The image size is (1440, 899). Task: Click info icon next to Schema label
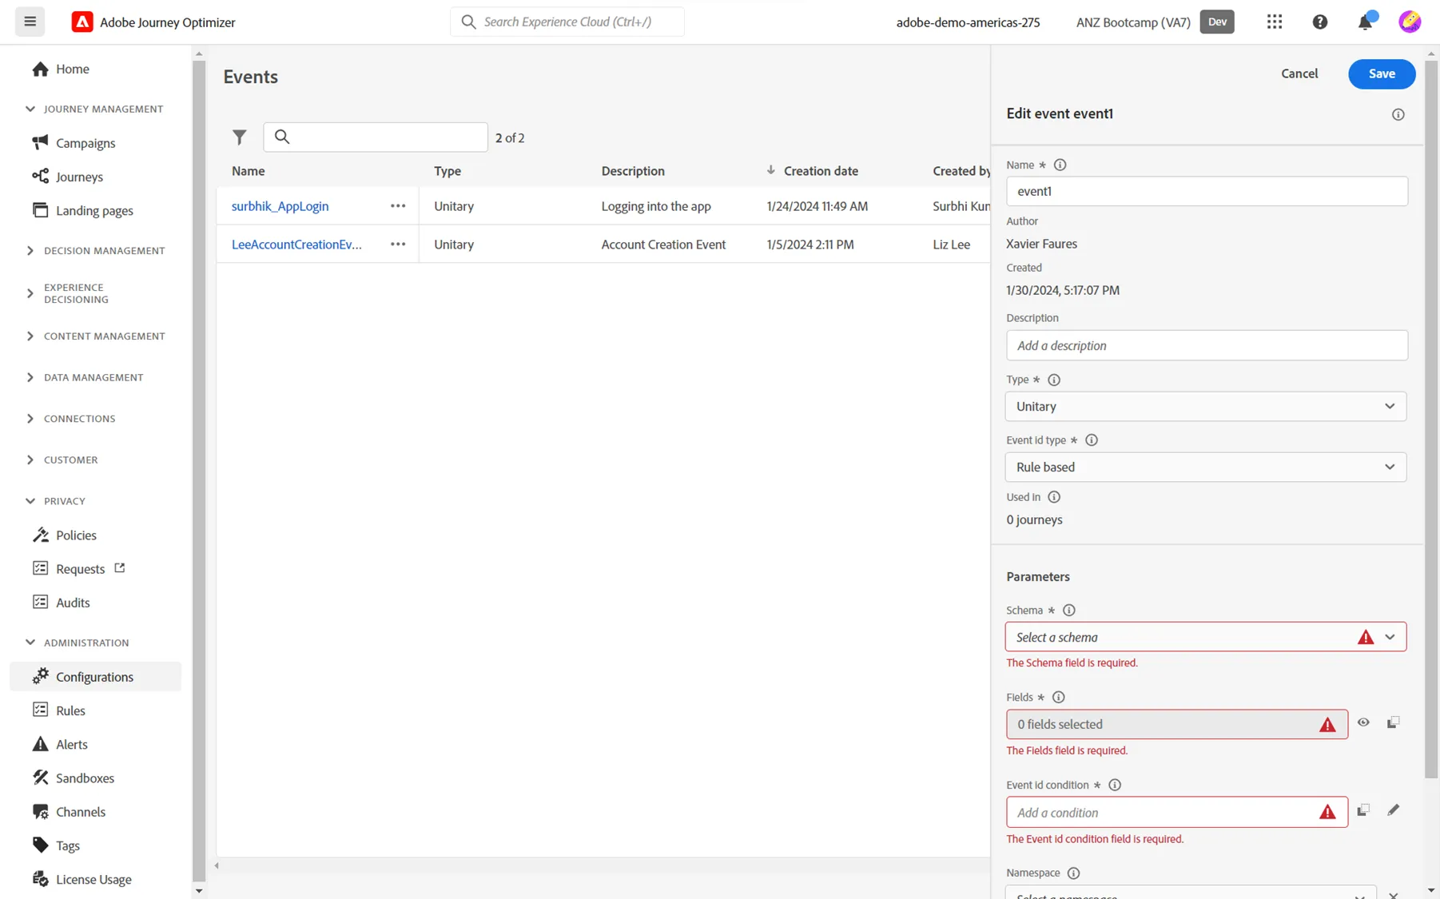pyautogui.click(x=1068, y=610)
